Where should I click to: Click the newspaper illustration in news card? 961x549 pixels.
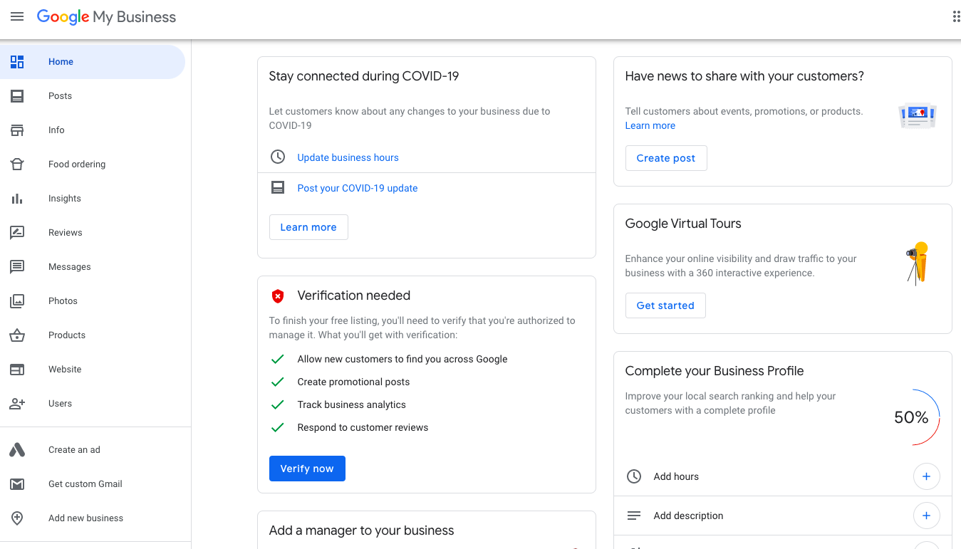click(x=918, y=115)
